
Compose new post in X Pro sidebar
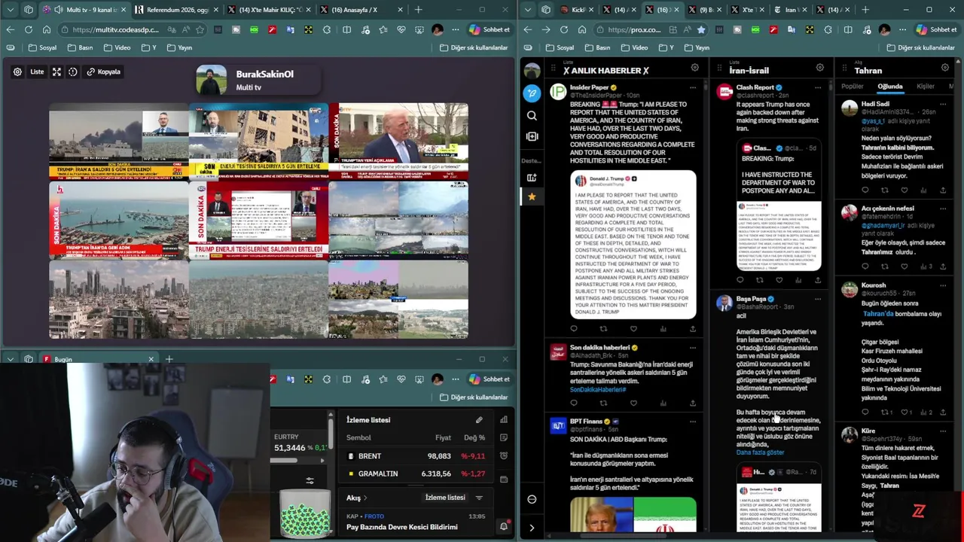[532, 93]
